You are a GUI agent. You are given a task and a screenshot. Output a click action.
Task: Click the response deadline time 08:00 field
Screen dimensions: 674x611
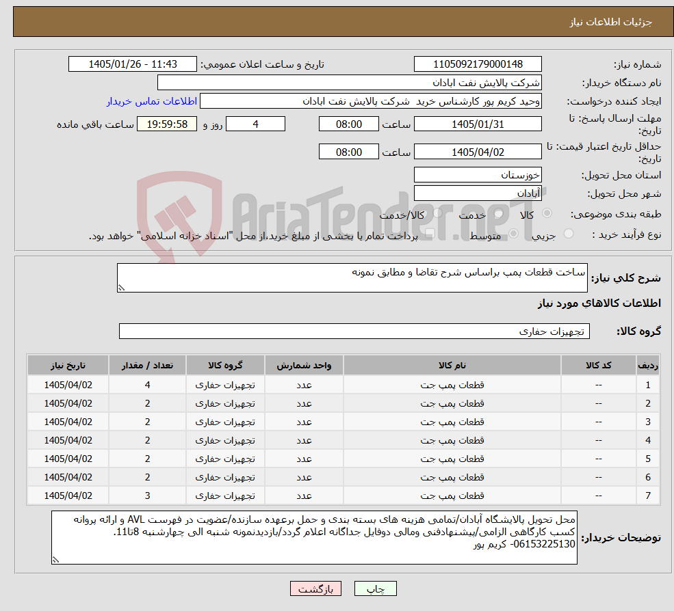pos(348,124)
